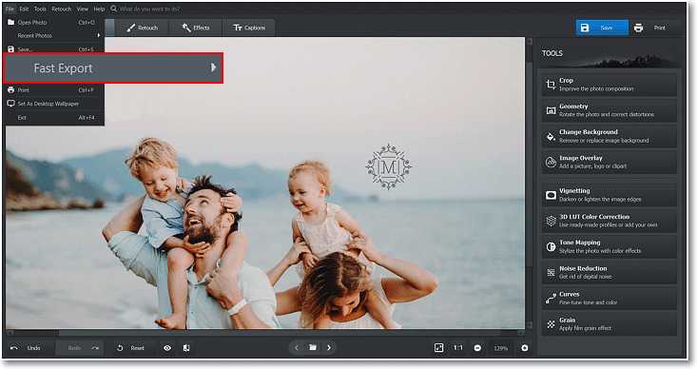Click the printer icon in top toolbar
The image size is (697, 369).
(638, 28)
